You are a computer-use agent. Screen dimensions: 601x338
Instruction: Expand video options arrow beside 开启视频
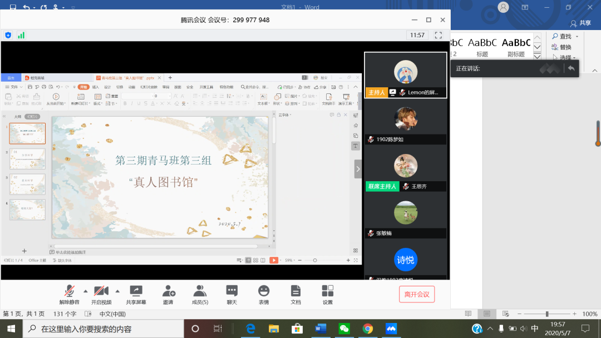point(117,291)
